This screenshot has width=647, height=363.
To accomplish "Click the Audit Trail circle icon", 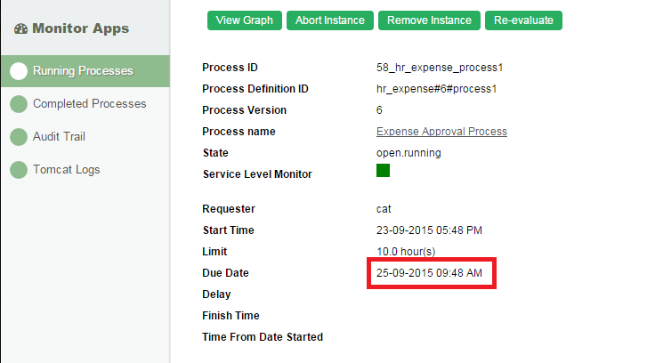I will [19, 137].
